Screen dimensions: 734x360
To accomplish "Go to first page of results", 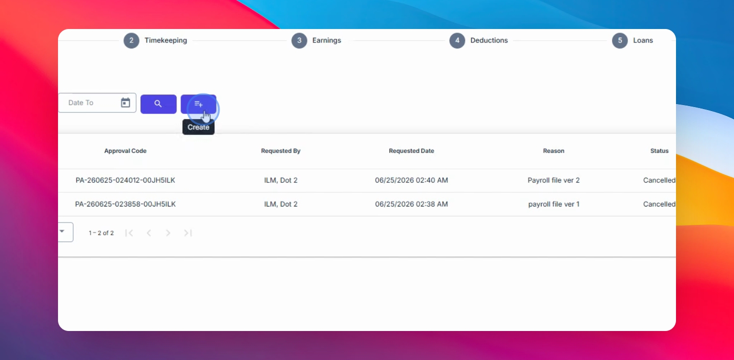I will (129, 233).
